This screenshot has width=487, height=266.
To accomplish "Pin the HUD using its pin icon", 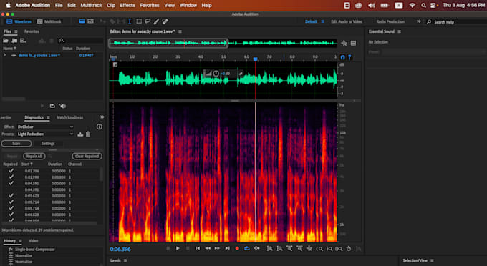I will coord(241,74).
